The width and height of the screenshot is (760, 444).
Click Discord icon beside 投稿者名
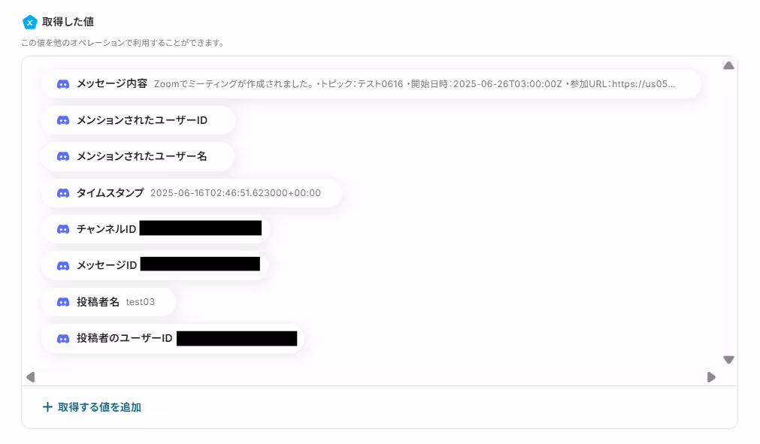[x=63, y=302]
